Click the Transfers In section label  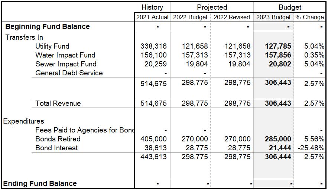(x=24, y=37)
